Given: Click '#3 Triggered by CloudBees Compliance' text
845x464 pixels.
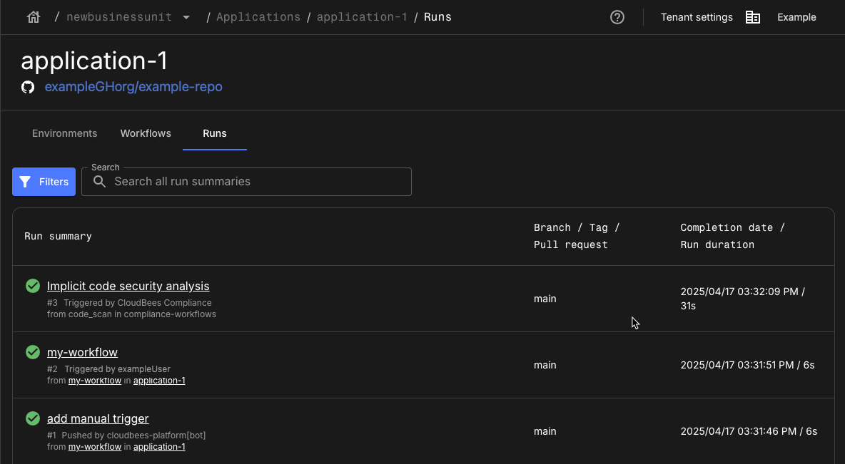Looking at the screenshot, I should (x=129, y=302).
